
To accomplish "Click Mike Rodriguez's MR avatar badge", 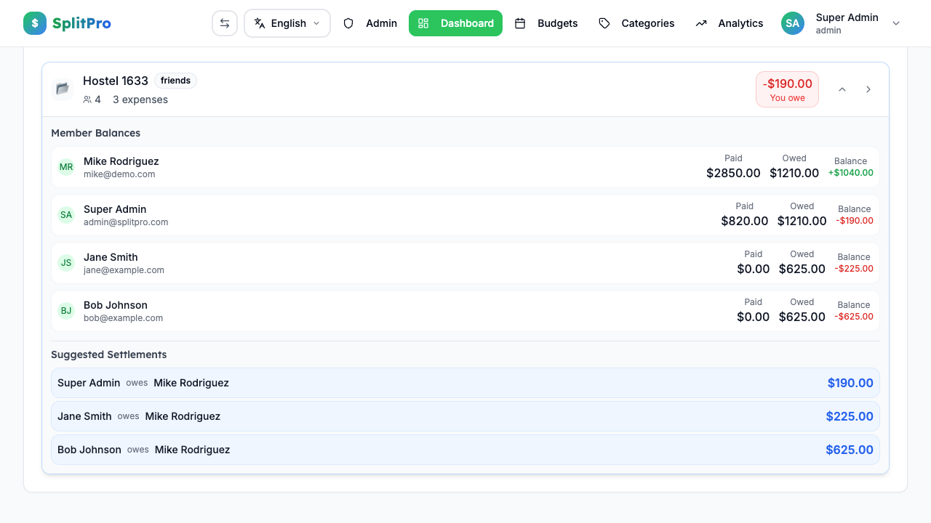I will tap(66, 166).
